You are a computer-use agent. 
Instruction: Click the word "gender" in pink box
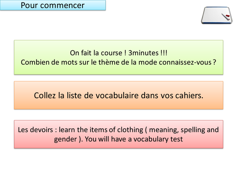(x=65, y=140)
